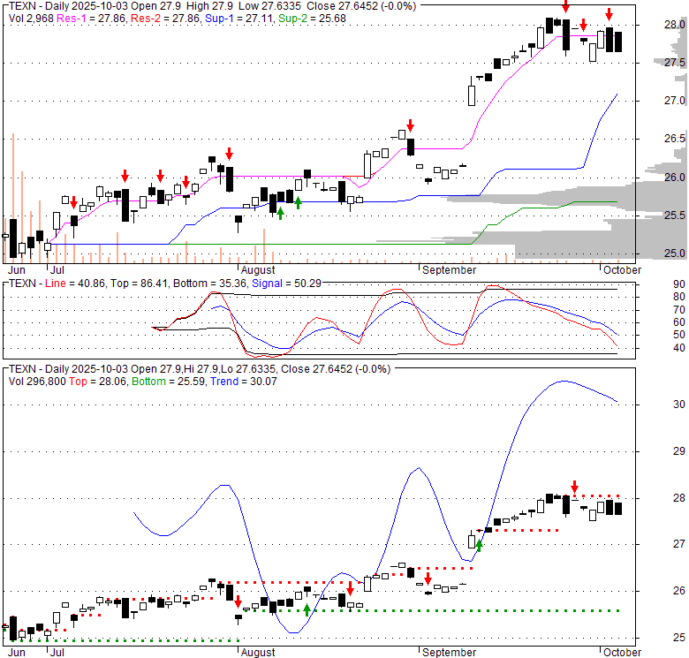Image resolution: width=689 pixels, height=658 pixels.
Task: Click the 50 level on the oscillator axis
Action: tap(679, 335)
